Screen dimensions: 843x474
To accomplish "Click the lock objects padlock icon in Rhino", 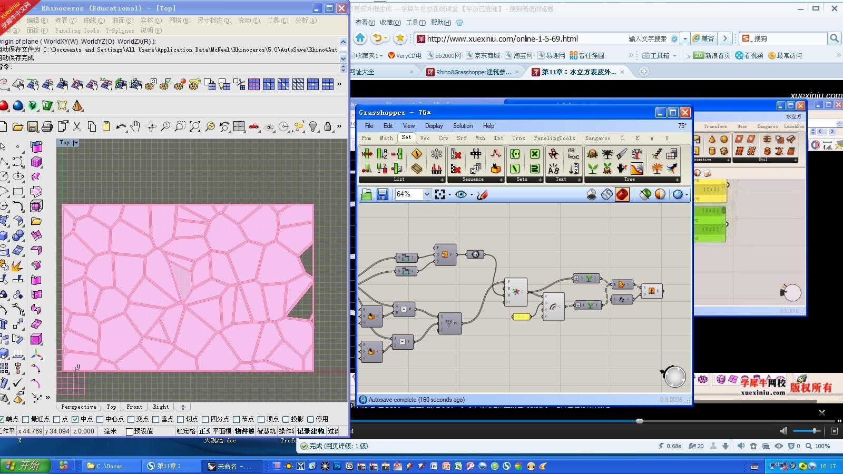I will point(328,126).
